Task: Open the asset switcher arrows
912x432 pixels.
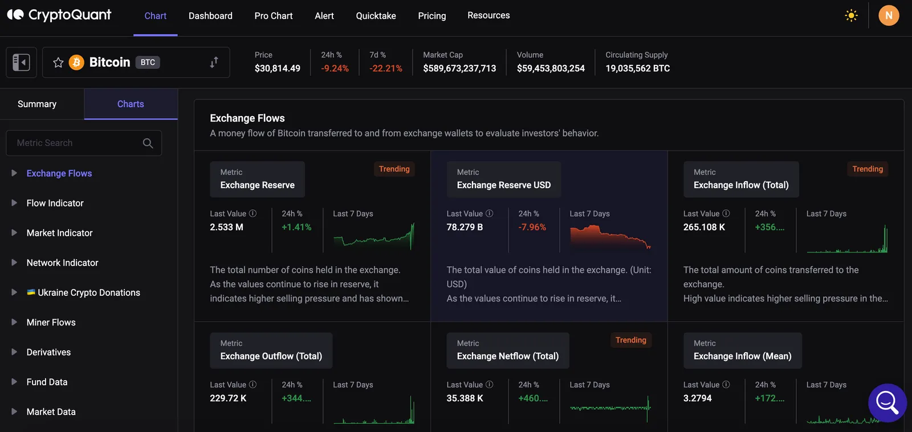Action: click(x=214, y=62)
